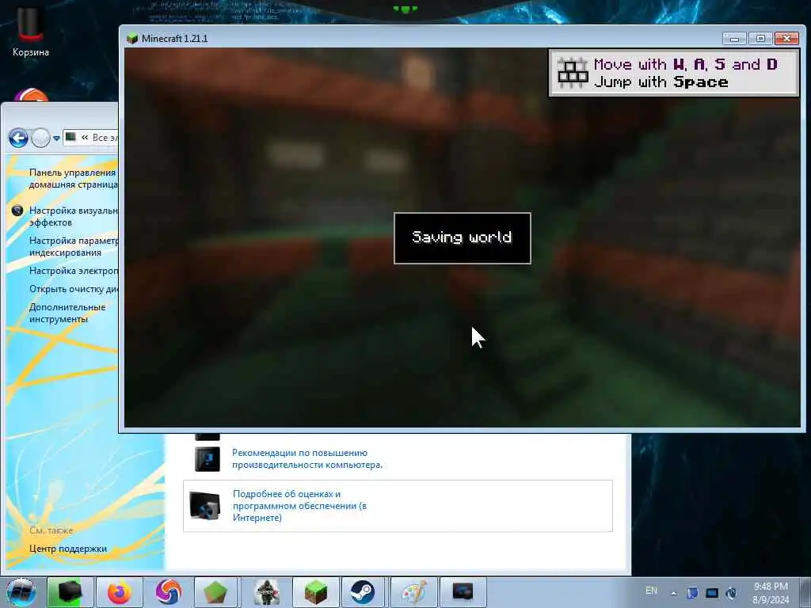The image size is (811, 608).
Task: Maximize the Minecraft window
Action: tap(760, 39)
